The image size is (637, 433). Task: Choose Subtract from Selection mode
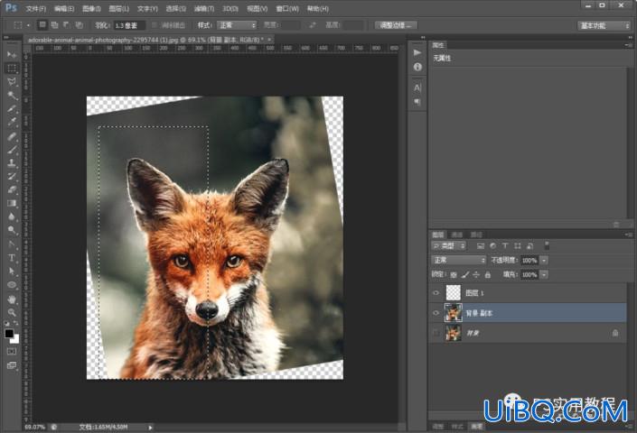point(67,25)
